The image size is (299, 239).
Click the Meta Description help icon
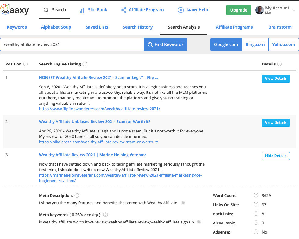click(77, 195)
